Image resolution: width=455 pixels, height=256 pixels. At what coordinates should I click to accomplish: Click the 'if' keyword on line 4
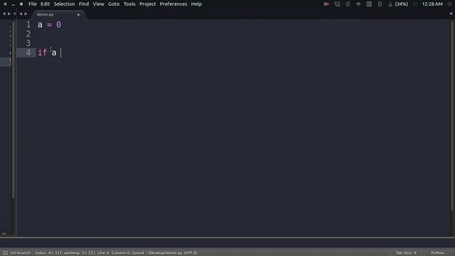click(43, 53)
